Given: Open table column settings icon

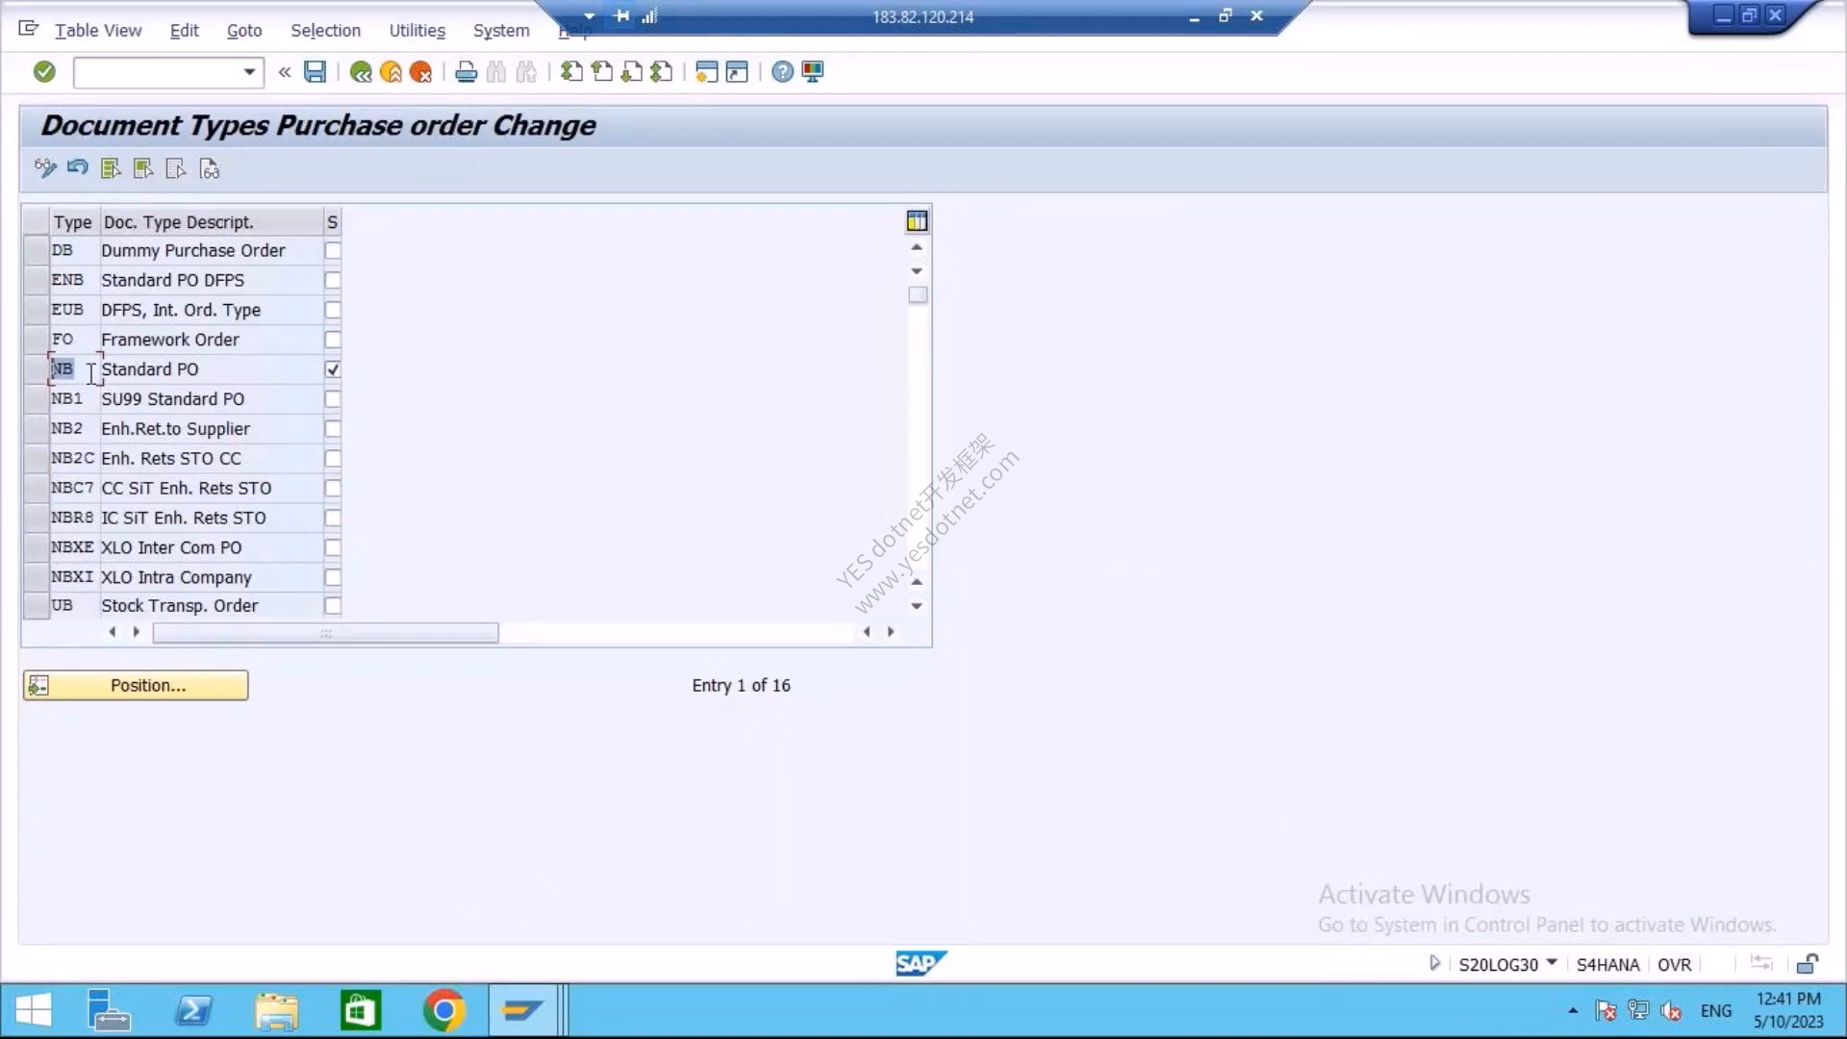Looking at the screenshot, I should pos(917,221).
